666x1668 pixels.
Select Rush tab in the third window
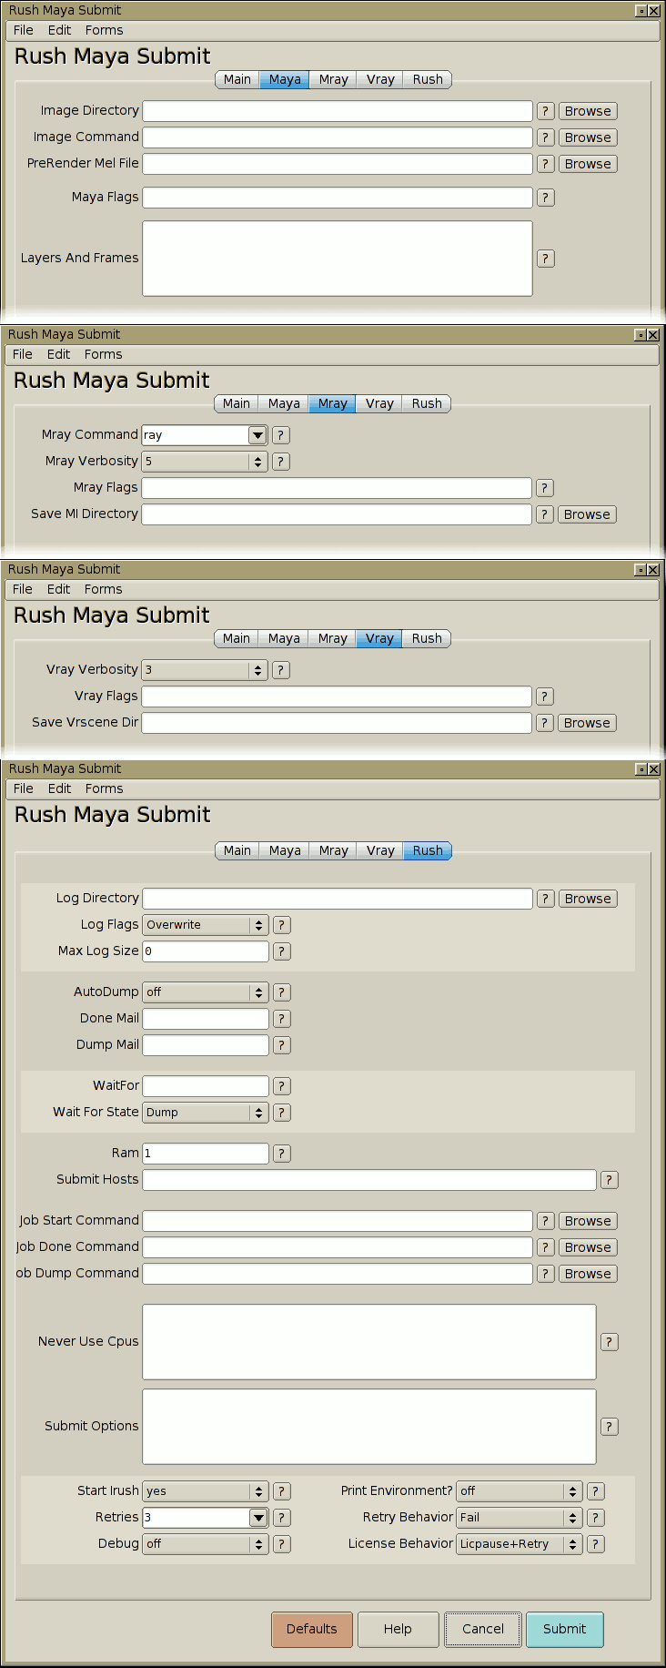tap(427, 638)
